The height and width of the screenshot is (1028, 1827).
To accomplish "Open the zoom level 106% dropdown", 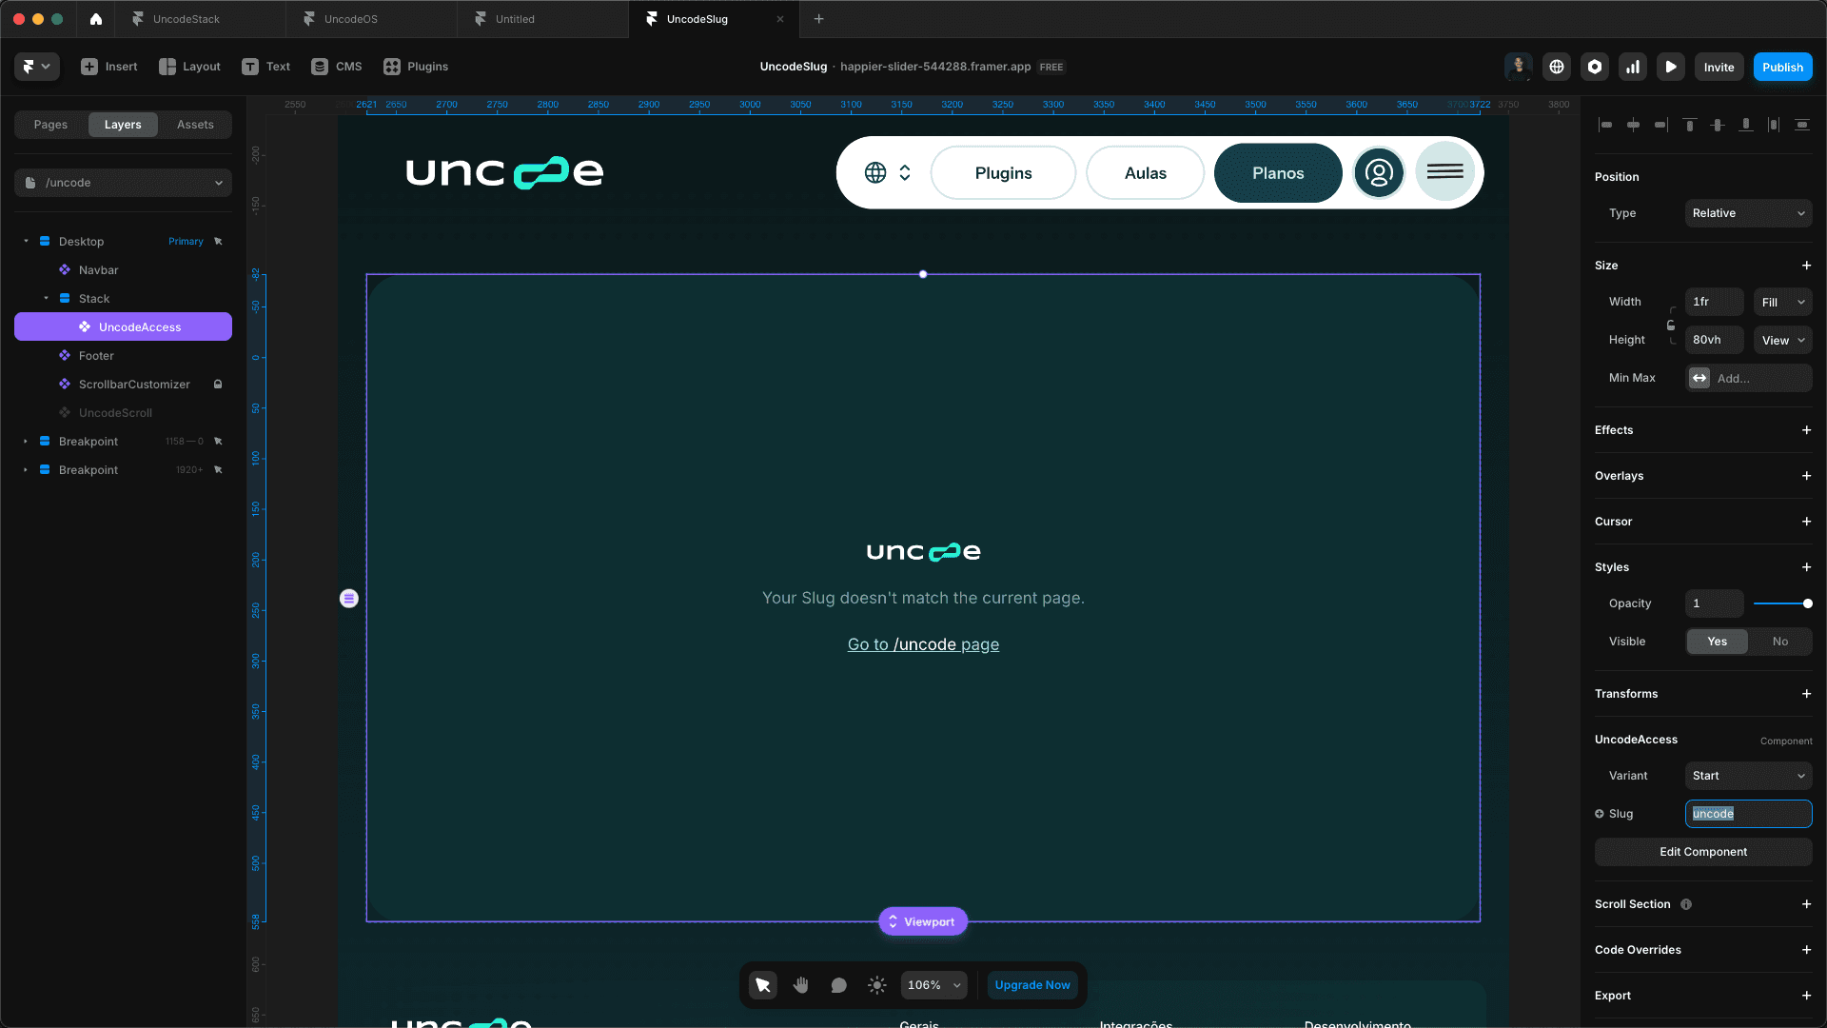I will [x=933, y=985].
